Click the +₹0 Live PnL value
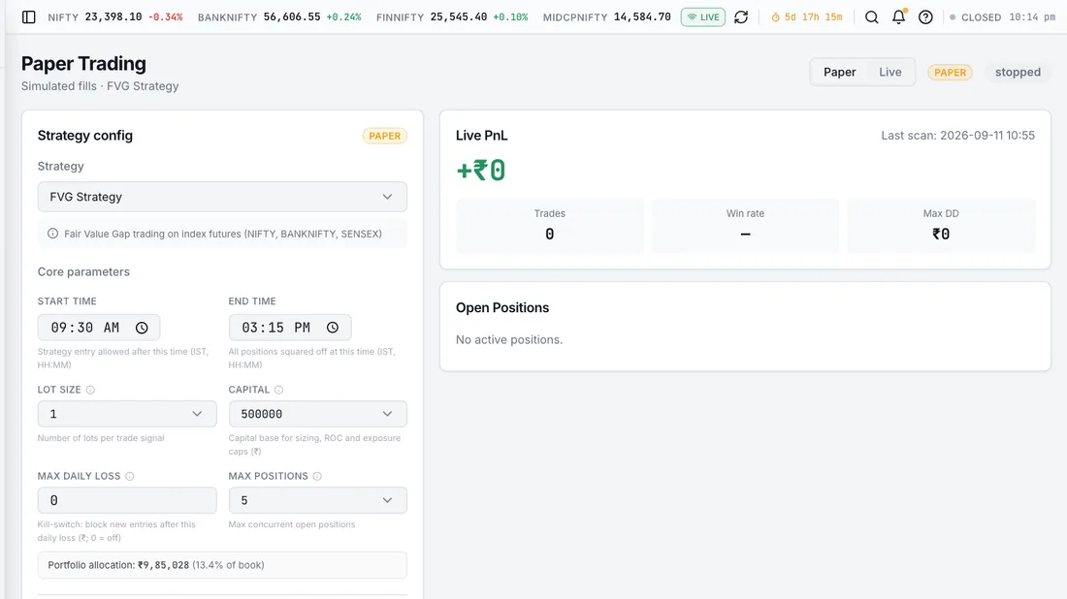The width and height of the screenshot is (1067, 599). (x=480, y=170)
